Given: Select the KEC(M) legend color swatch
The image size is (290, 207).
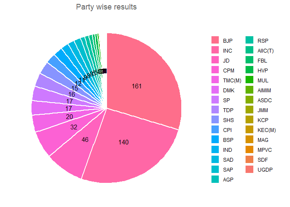Looking at the screenshot, I should click(x=249, y=130).
